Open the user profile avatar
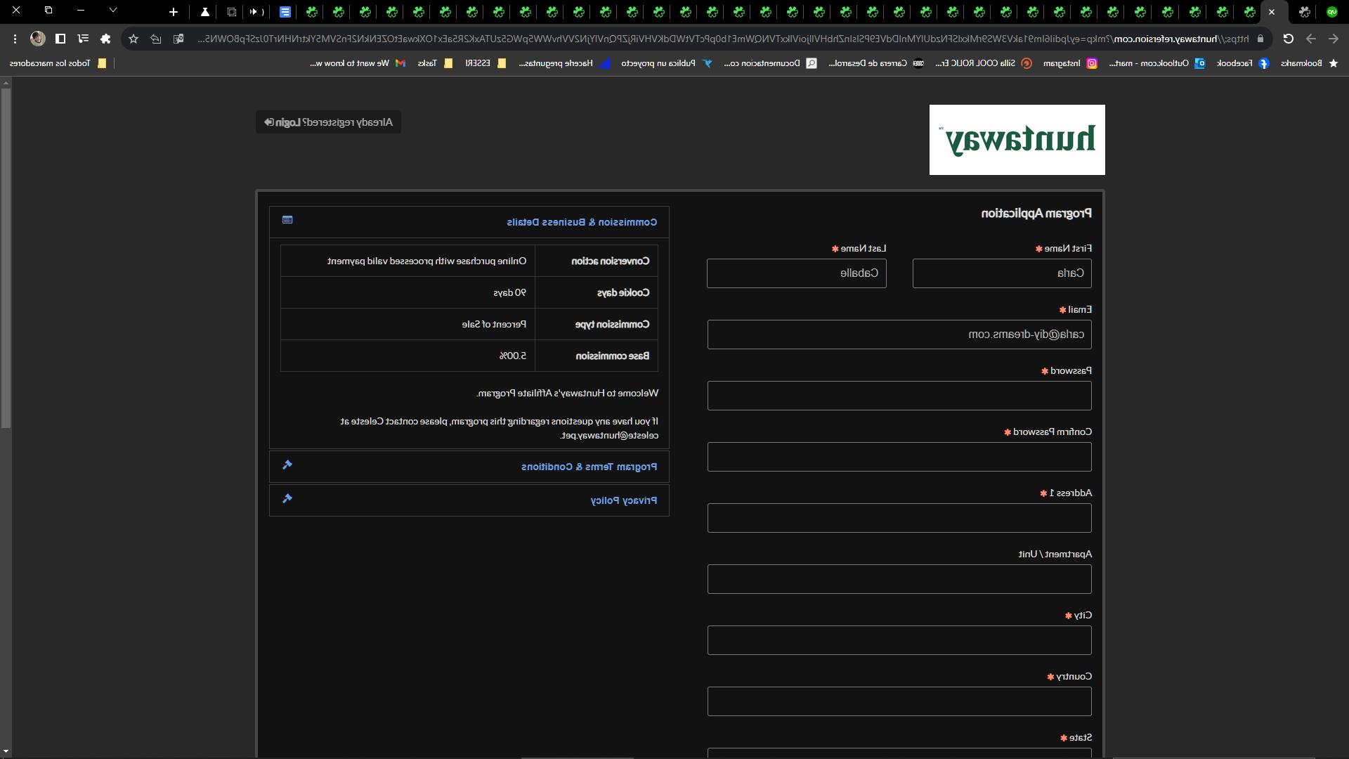Image resolution: width=1349 pixels, height=759 pixels. click(x=38, y=39)
